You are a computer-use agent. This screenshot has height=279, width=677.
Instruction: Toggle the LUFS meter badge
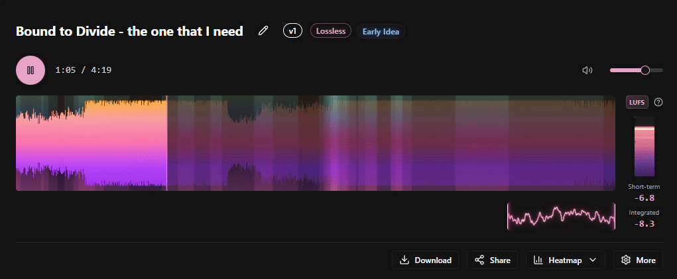coord(637,102)
